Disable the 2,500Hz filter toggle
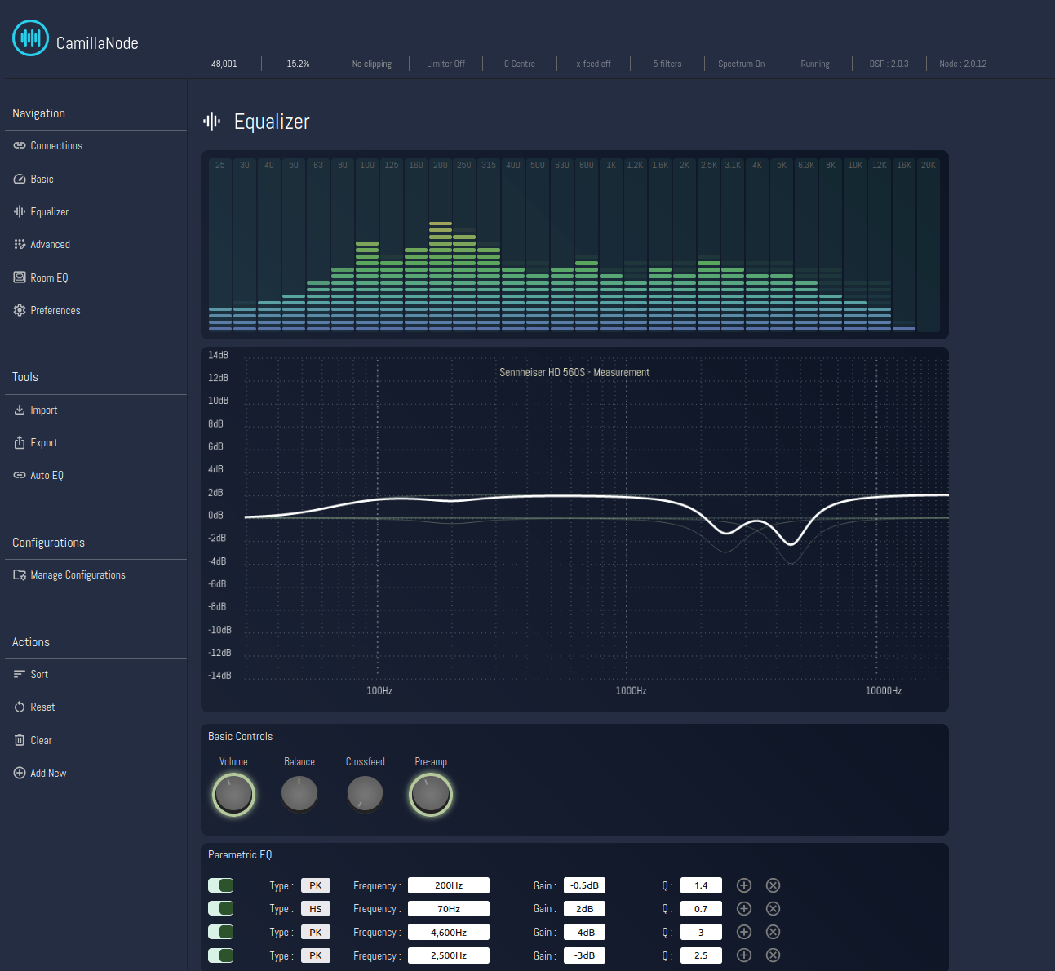Viewport: 1055px width, 971px height. (221, 955)
